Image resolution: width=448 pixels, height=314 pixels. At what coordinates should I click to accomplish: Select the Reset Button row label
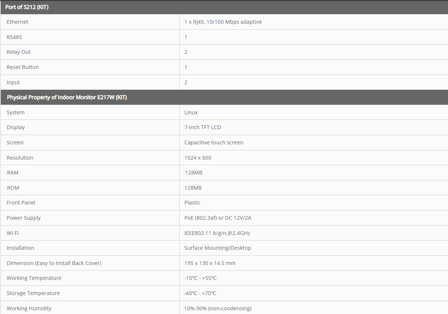pyautogui.click(x=23, y=67)
